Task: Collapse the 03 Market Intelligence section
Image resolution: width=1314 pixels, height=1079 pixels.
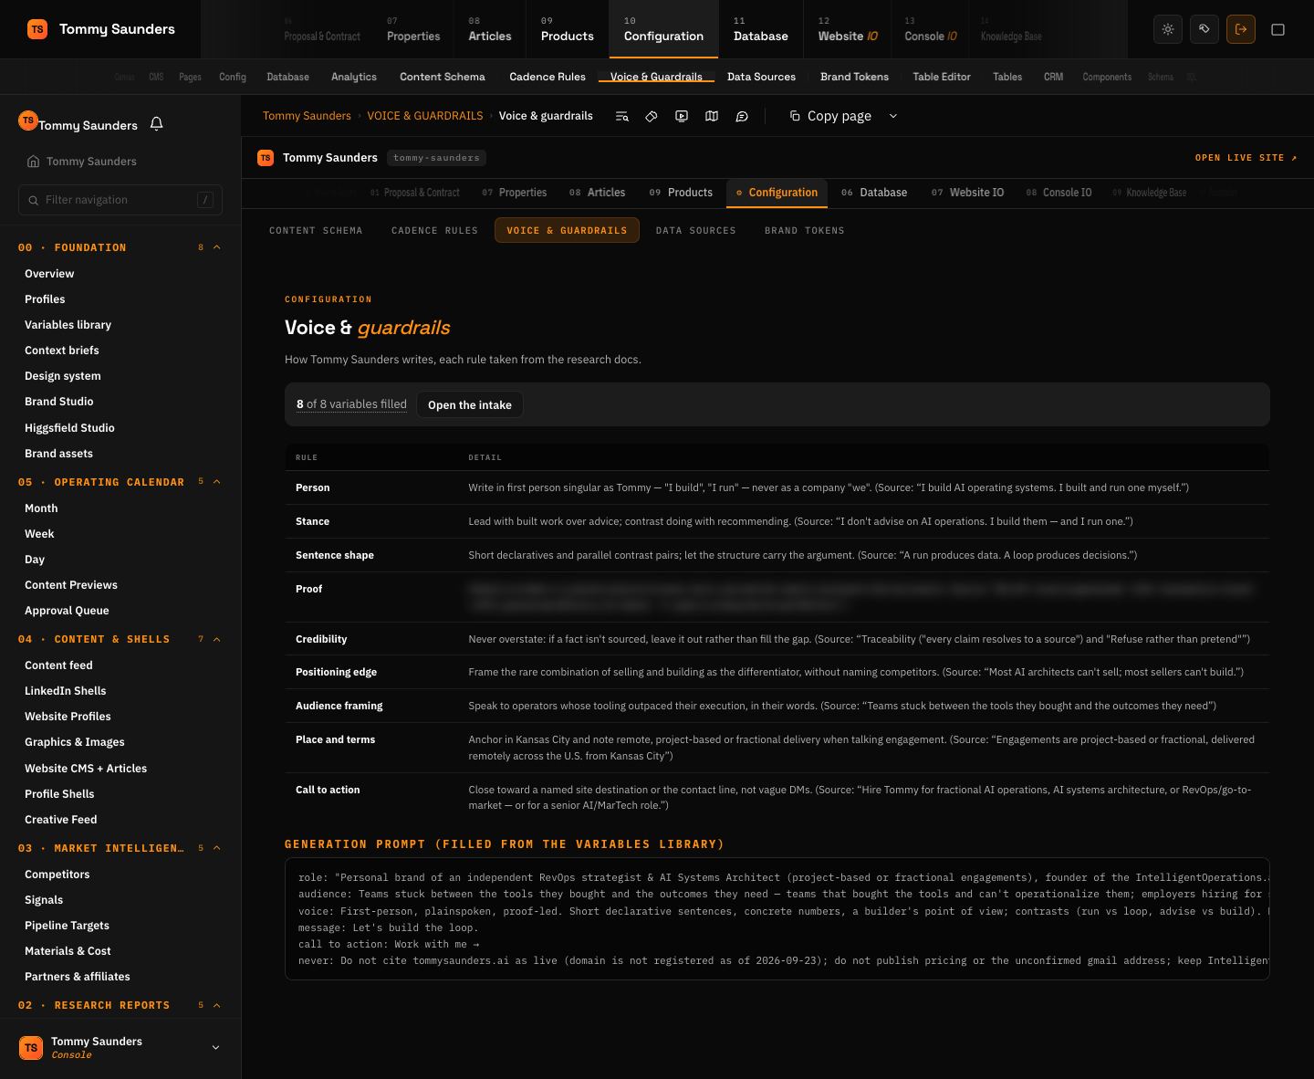Action: [x=217, y=848]
